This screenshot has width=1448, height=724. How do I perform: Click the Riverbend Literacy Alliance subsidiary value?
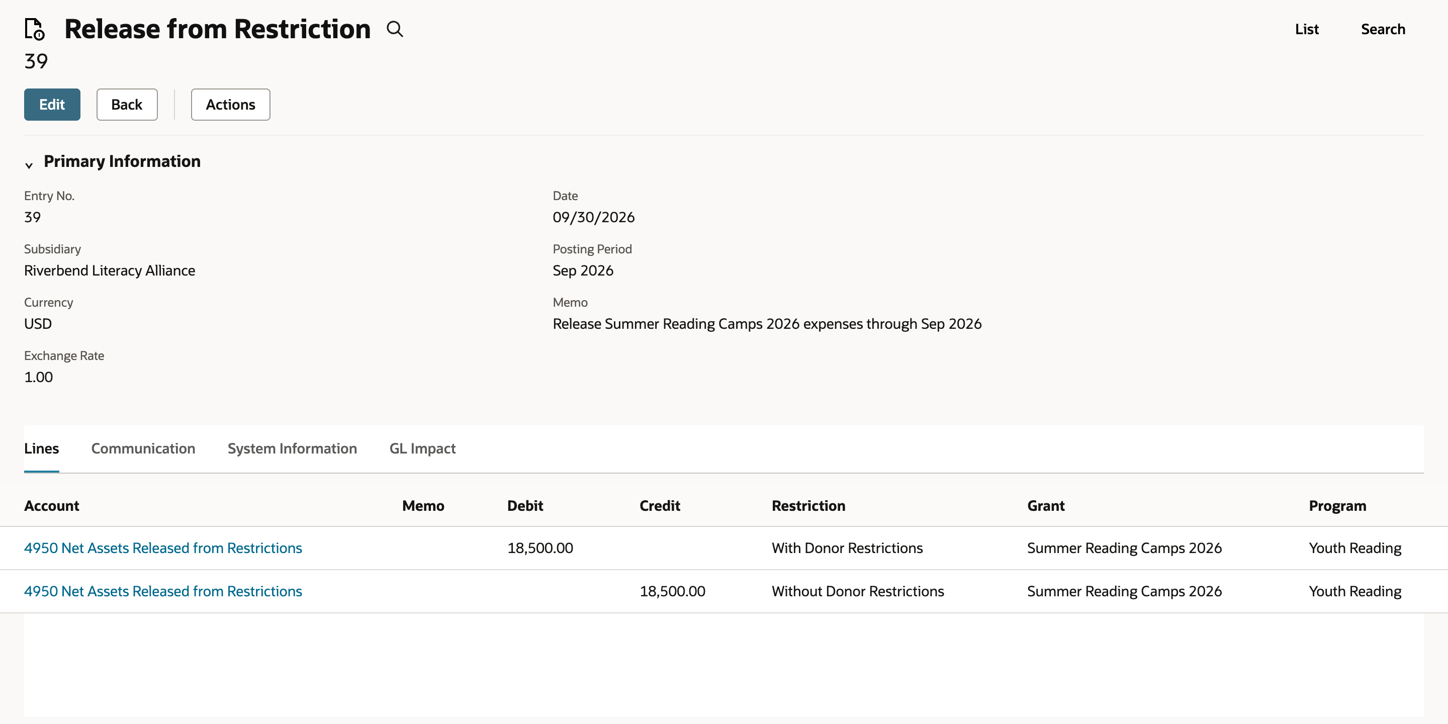[x=110, y=270]
